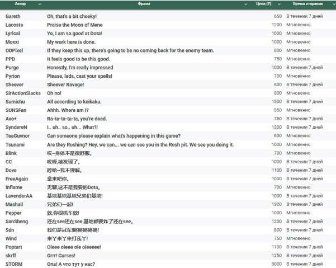Click the LavenderAA author name
The height and width of the screenshot is (268, 336).
[19, 196]
